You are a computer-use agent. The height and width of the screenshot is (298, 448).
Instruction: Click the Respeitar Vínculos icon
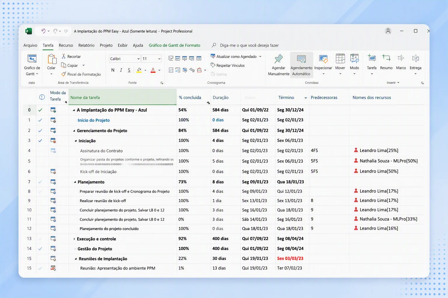(x=213, y=65)
